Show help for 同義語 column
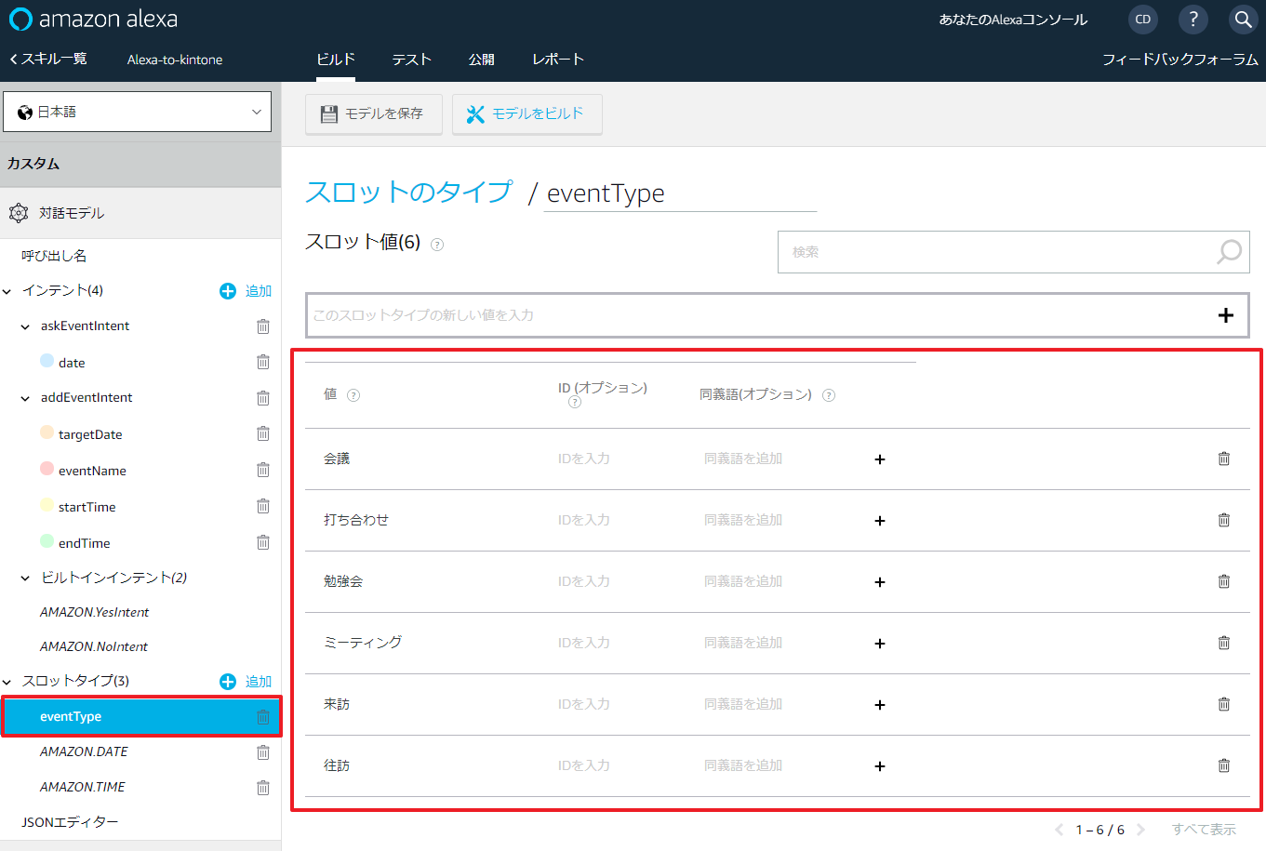The image size is (1266, 851). pyautogui.click(x=829, y=395)
